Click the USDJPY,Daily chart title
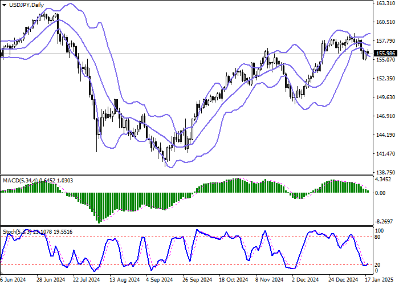Viewport: 399px width, 285px height. [22, 5]
